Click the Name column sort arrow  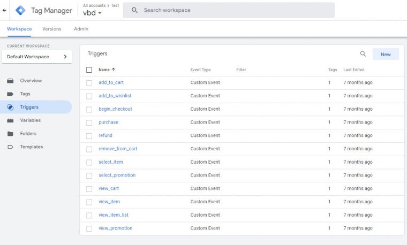(x=114, y=70)
